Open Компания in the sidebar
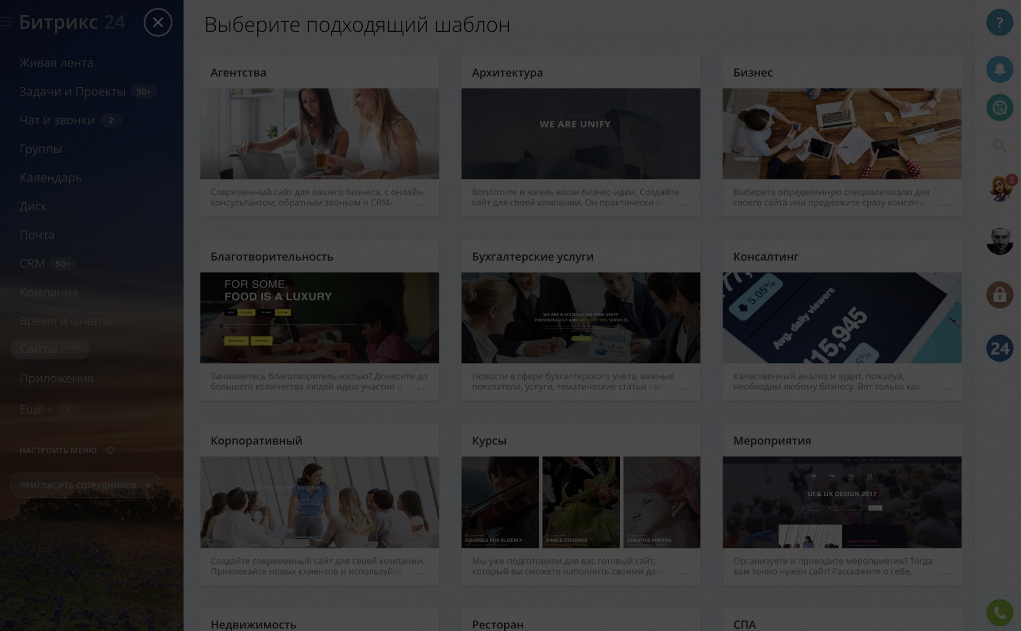This screenshot has height=631, width=1021. (48, 293)
